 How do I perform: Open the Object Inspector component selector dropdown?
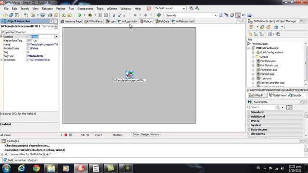pos(56,26)
